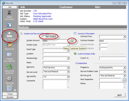Click the Location input field
Image resolution: width=129 pixels, height=101 pixels.
tap(56, 54)
